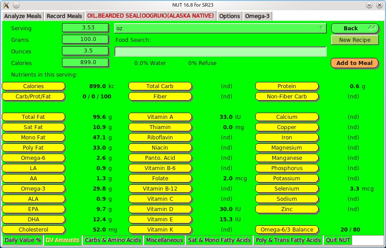This screenshot has width=386, height=248.
Task: Click the Quit NUT button
Action: [338, 240]
